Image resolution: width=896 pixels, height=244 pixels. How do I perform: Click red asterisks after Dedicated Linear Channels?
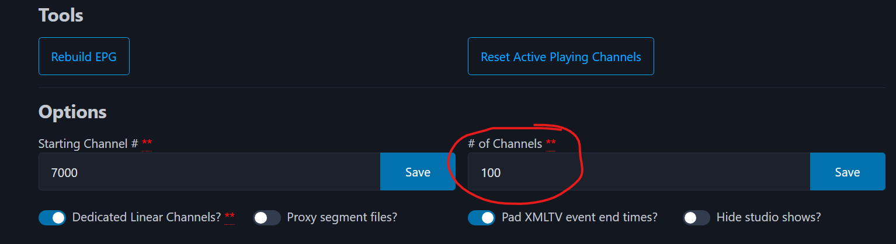tap(230, 218)
